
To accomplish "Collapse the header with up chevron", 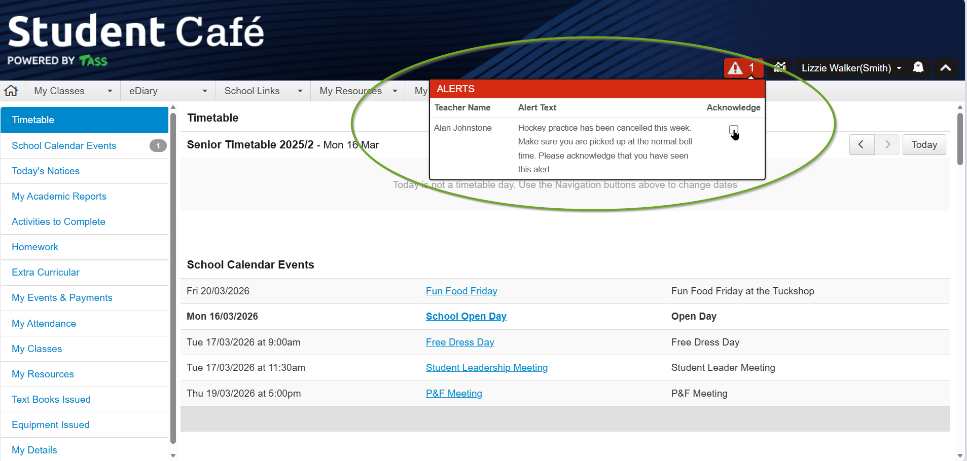I will tap(945, 68).
